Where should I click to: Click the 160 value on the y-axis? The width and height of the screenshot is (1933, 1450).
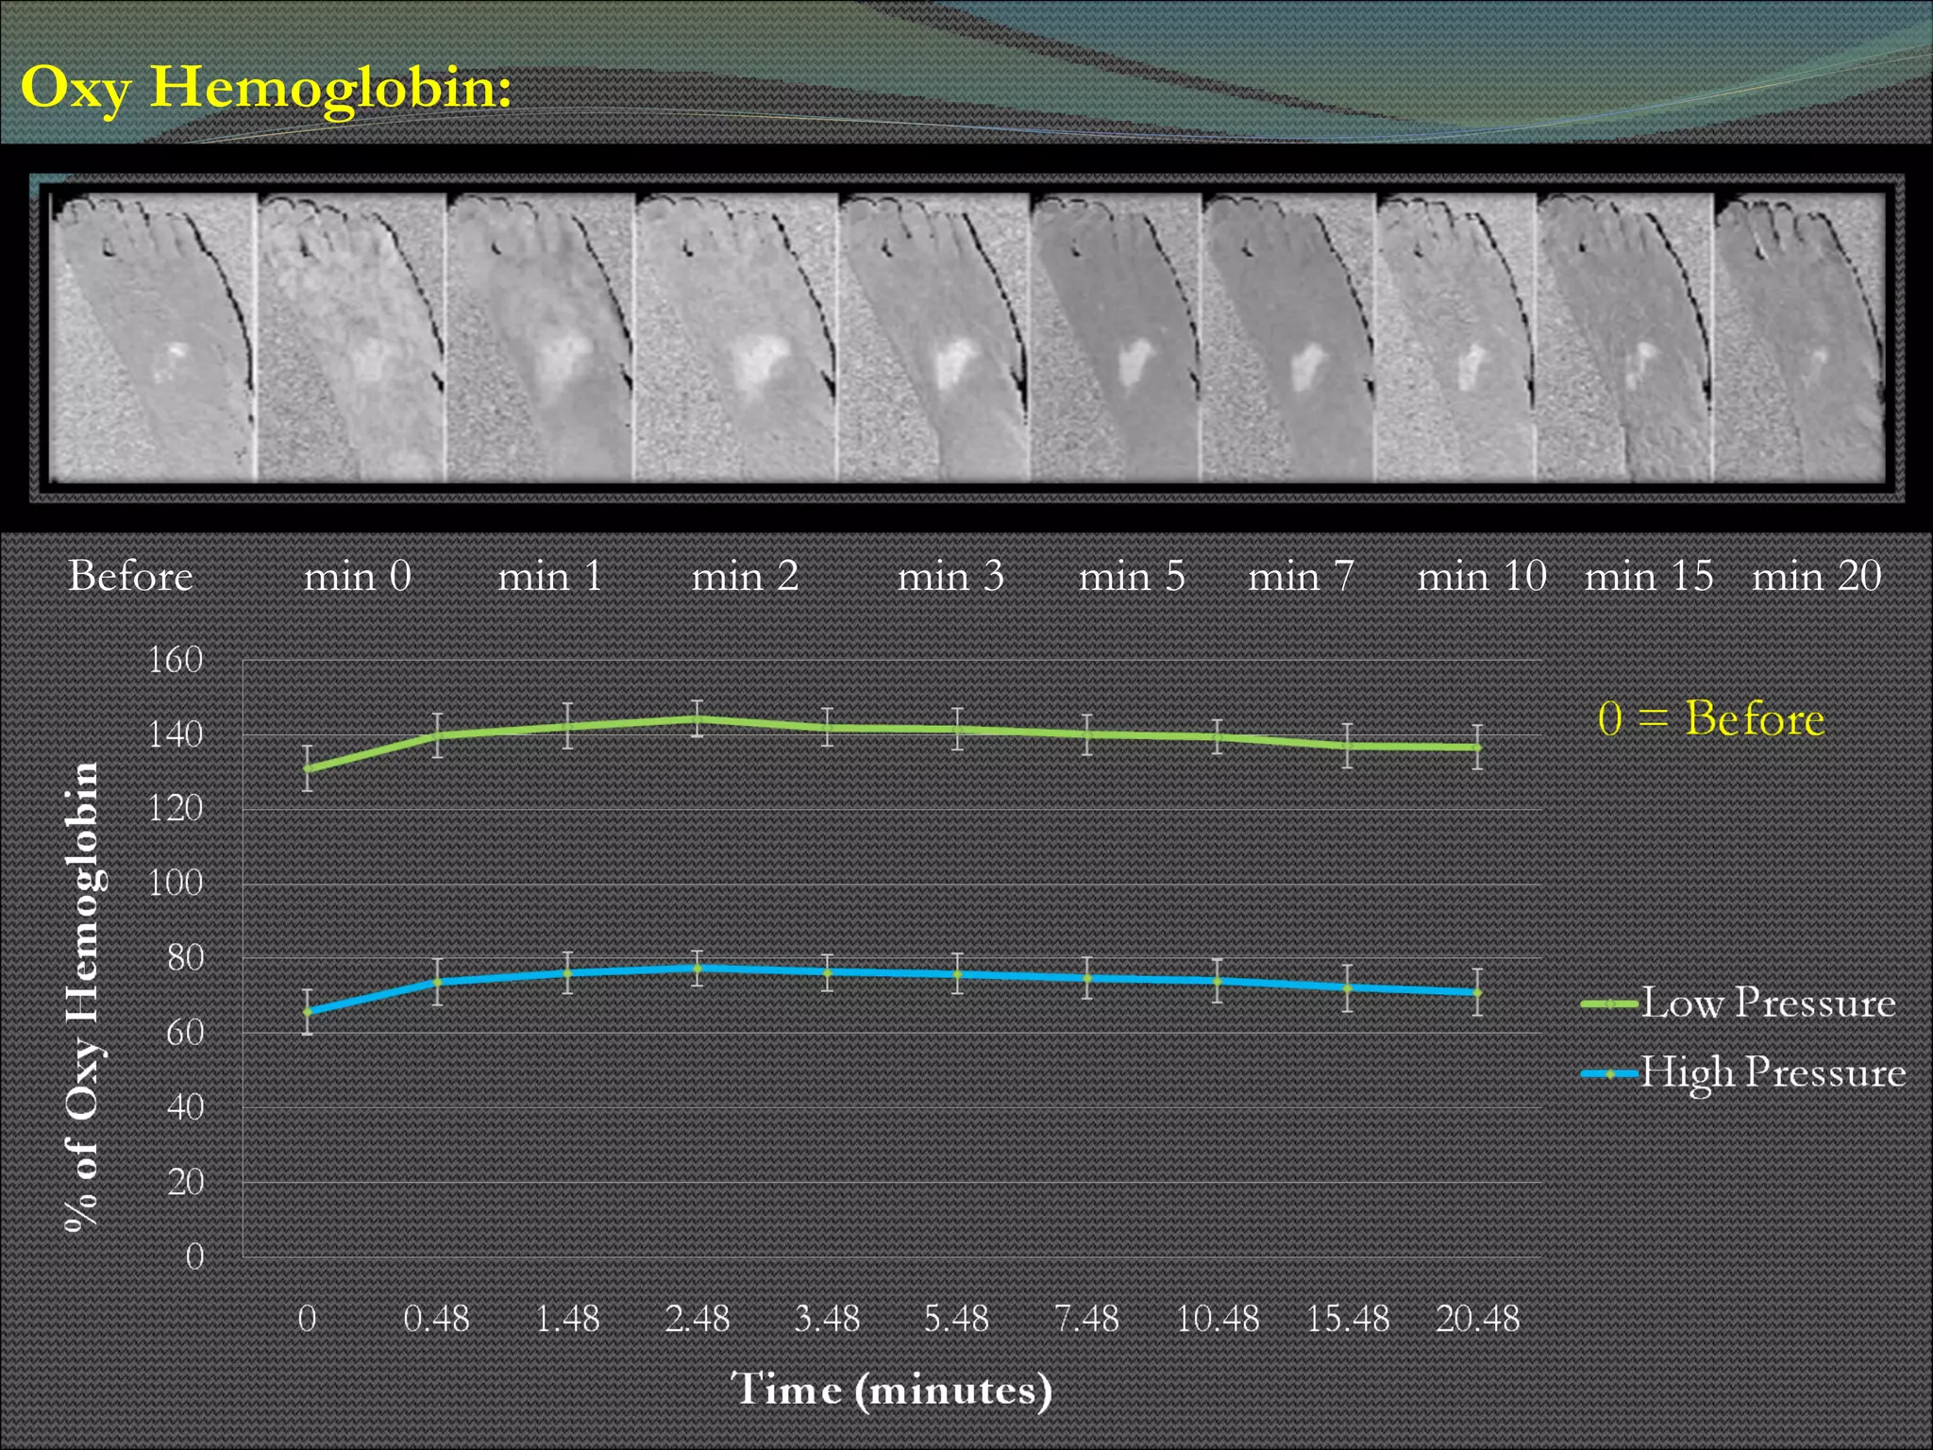176,660
